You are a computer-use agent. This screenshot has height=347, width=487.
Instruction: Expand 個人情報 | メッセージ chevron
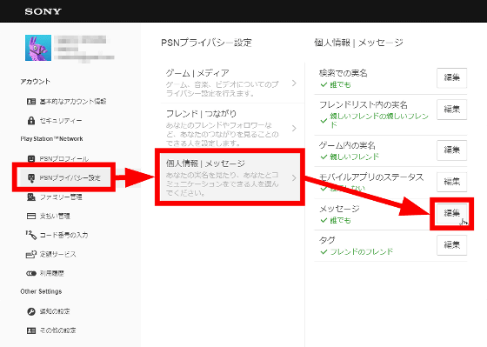294,178
